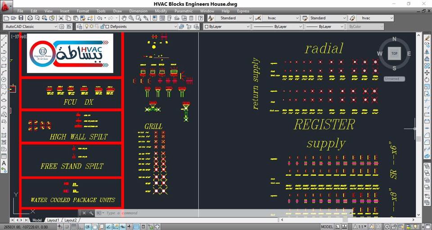Open the Layer Properties Manager icon
432x230 pixels.
[x=79, y=27]
